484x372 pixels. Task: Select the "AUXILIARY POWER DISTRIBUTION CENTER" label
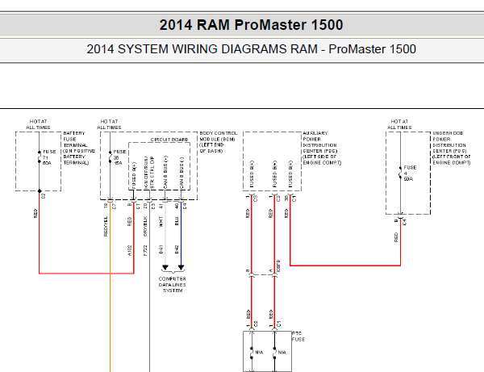coord(320,142)
